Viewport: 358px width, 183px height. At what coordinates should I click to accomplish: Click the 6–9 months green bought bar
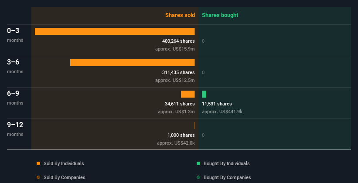(204, 94)
